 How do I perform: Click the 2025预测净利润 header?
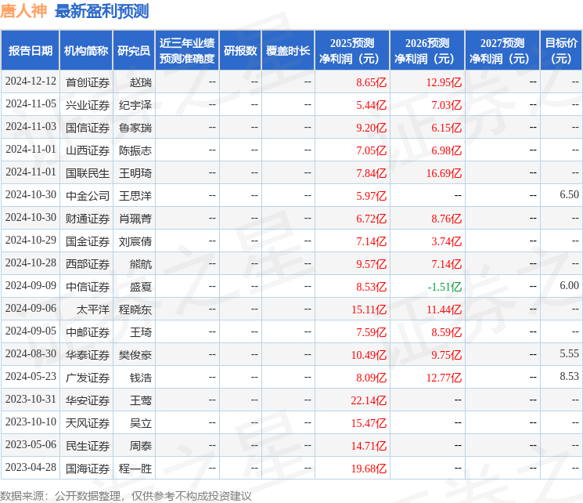[352, 51]
